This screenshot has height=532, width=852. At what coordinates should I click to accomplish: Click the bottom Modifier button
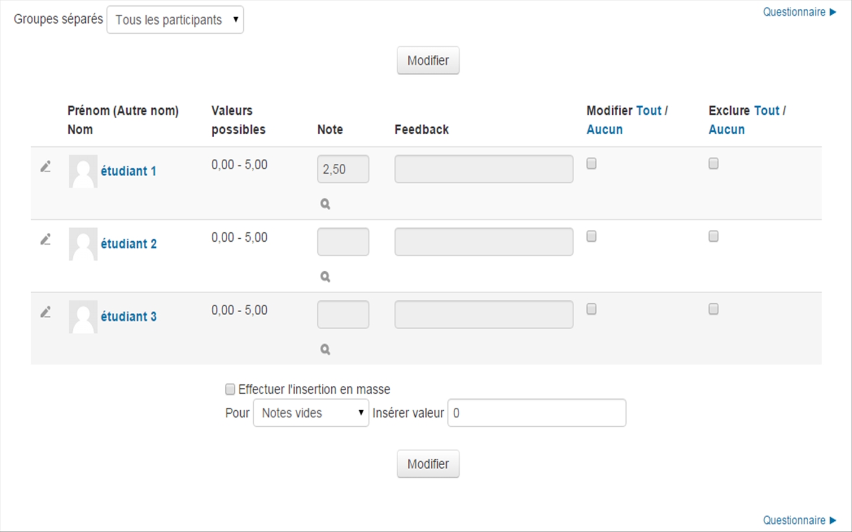[x=428, y=464]
